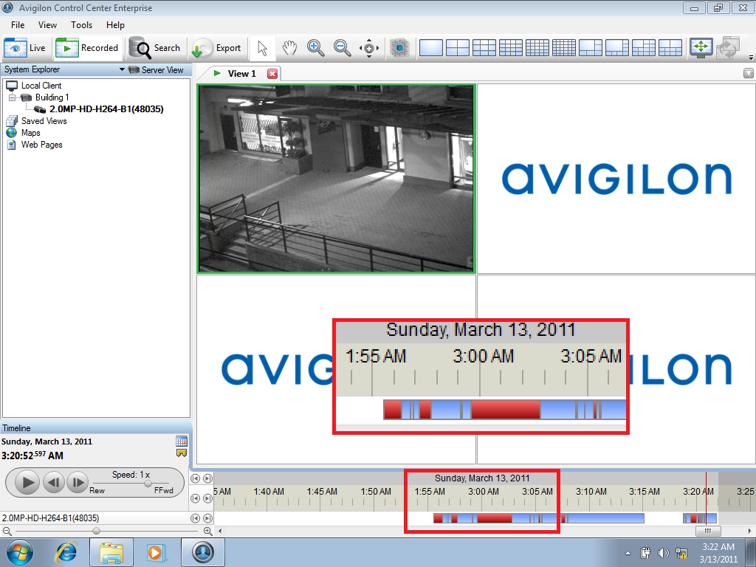Select Saved Views in the explorer

pyautogui.click(x=44, y=120)
